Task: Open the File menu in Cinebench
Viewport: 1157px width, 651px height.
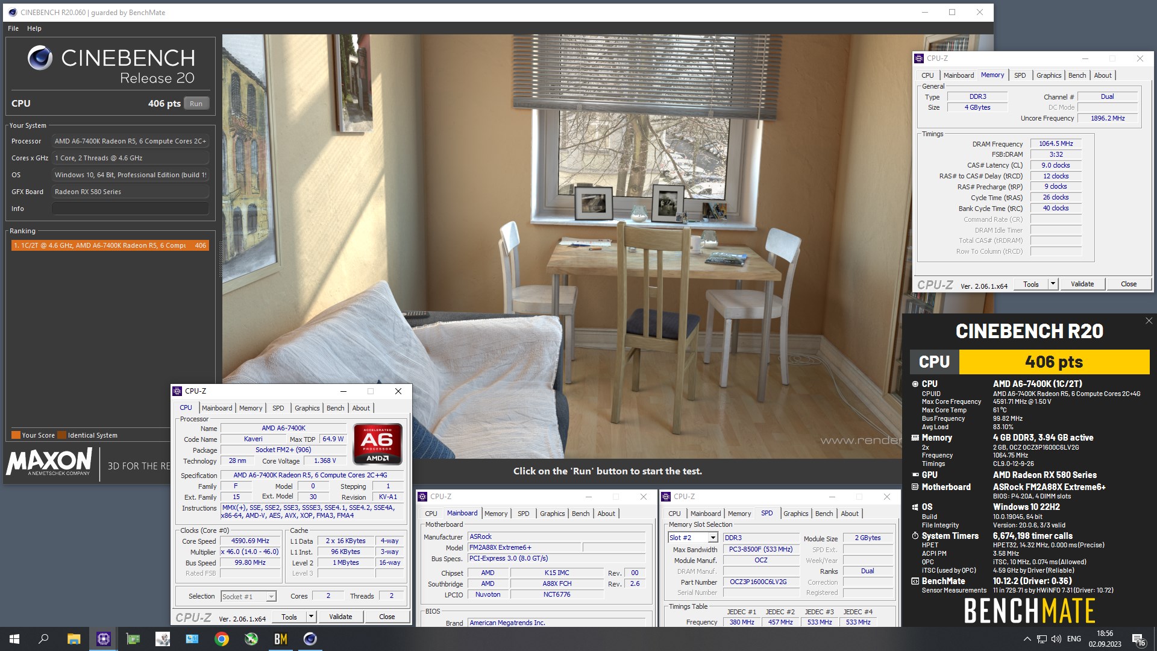Action: coord(13,28)
